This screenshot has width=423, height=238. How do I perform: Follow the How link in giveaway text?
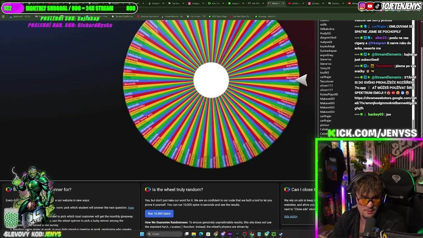pyautogui.click(x=131, y=208)
